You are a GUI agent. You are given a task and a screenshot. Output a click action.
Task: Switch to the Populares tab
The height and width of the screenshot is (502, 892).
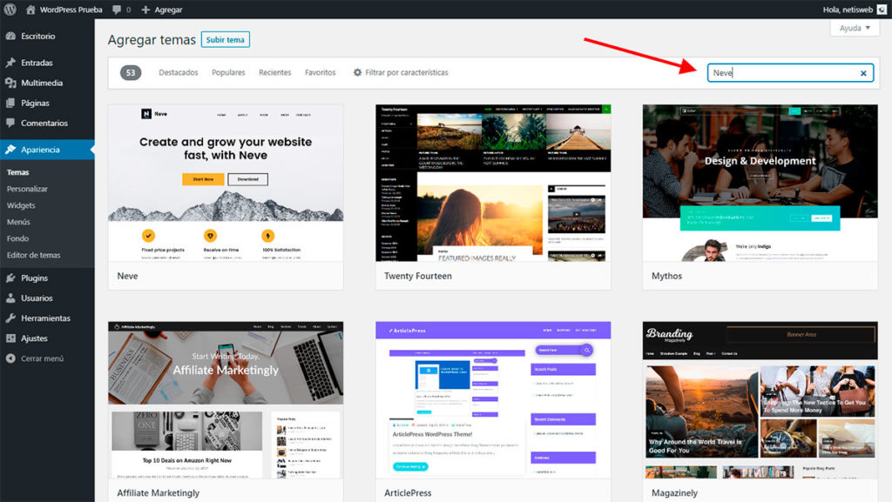tap(228, 73)
